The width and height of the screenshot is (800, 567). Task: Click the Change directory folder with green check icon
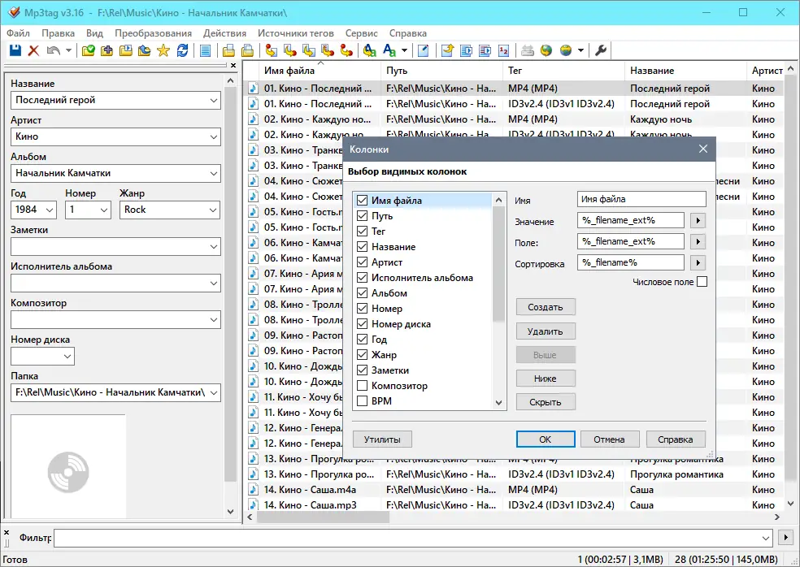coord(89,50)
